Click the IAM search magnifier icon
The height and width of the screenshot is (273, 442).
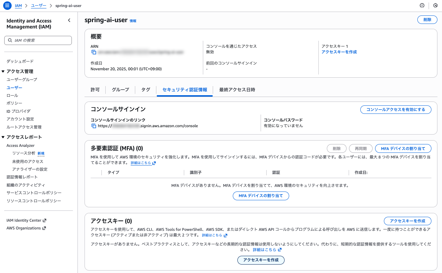[10, 40]
